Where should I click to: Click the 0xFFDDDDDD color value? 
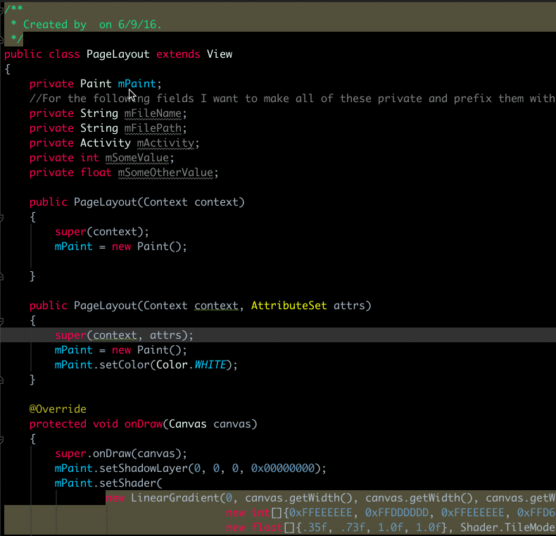[x=397, y=513]
